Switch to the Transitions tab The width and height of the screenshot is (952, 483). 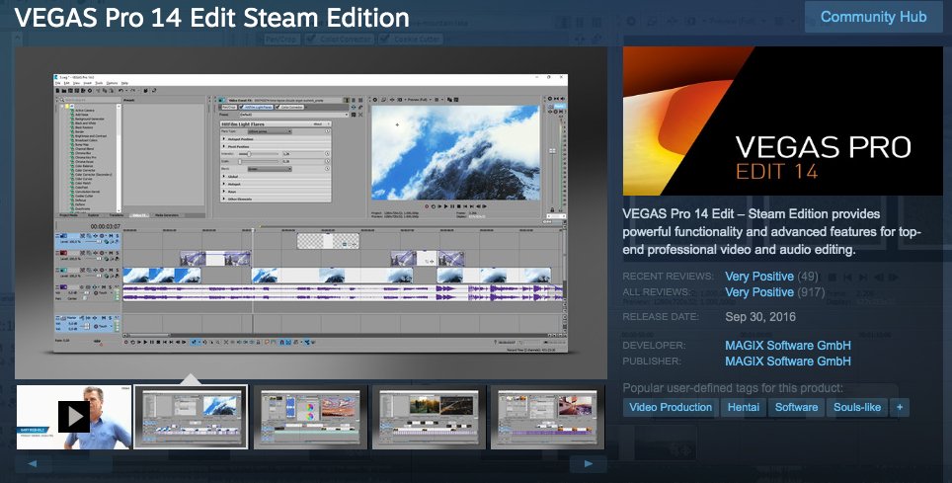(x=116, y=215)
